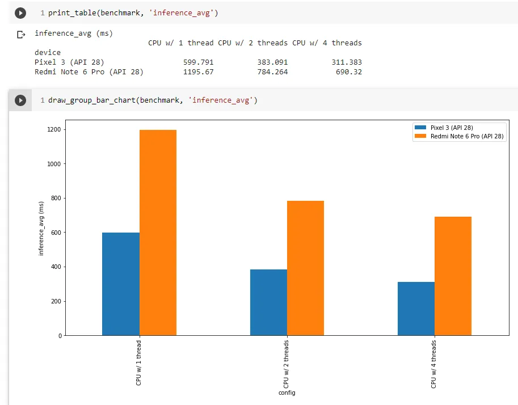Click the value 1195.67 in the table
The height and width of the screenshot is (405, 518).
(198, 71)
